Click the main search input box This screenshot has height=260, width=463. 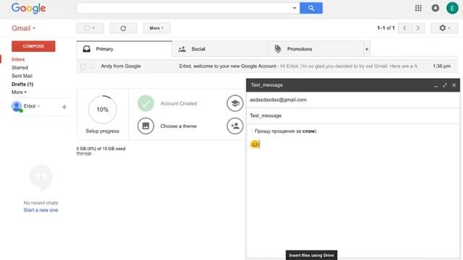coord(184,8)
